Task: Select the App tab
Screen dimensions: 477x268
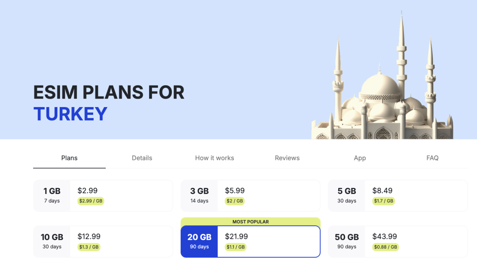Action: click(360, 158)
